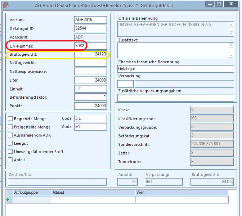This screenshot has width=242, height=216.
Task: Tick the Freigestellte Menge checkbox
Action: coord(10,127)
